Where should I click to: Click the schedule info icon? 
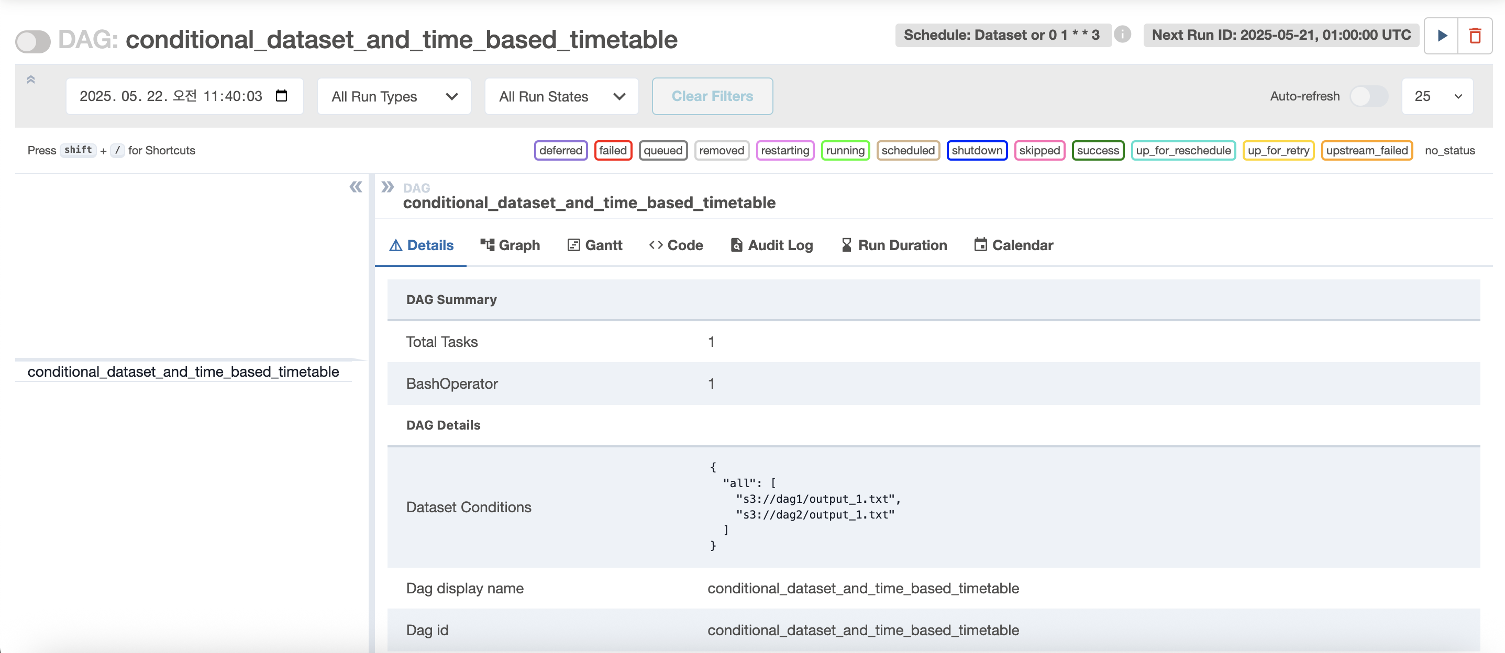point(1122,35)
